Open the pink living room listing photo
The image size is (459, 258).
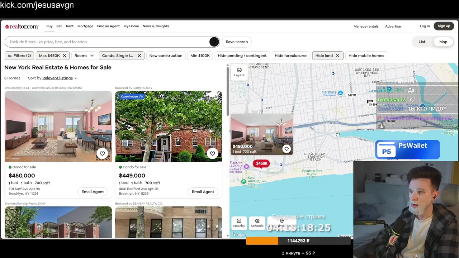(58, 126)
